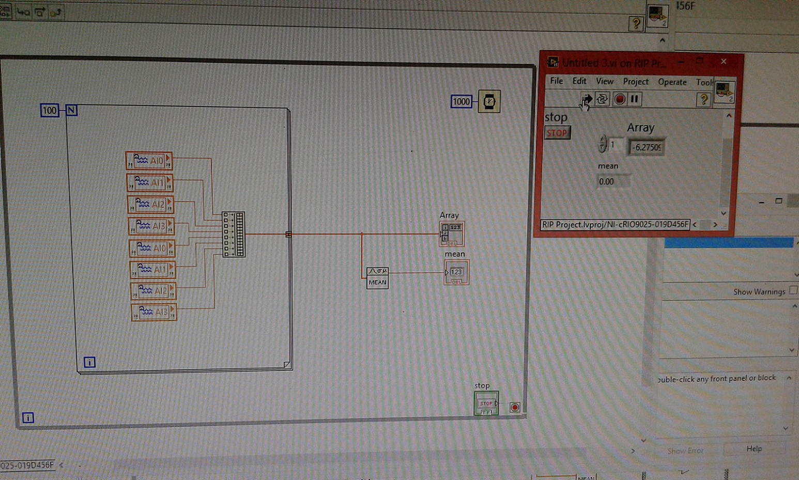Screen dimensions: 799x480
Task: Click the 025-019D456F target label at bottom left
Action: tap(27, 465)
